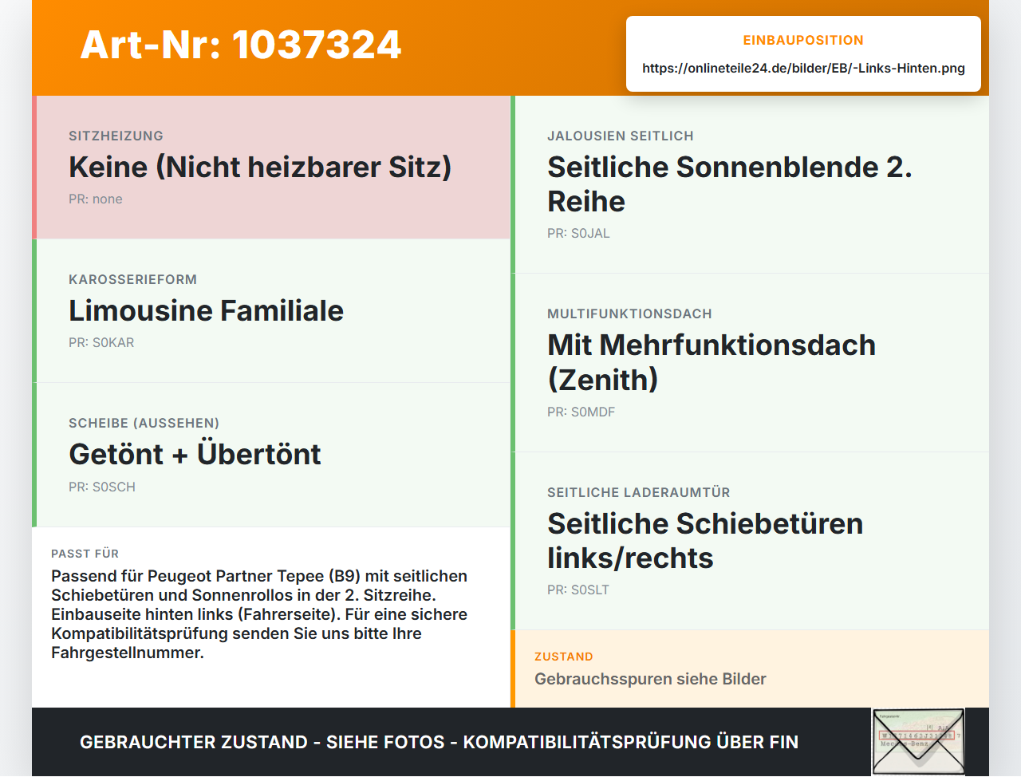The image size is (1021, 777).
Task: Click the Passt für description paragraph
Action: point(259,614)
